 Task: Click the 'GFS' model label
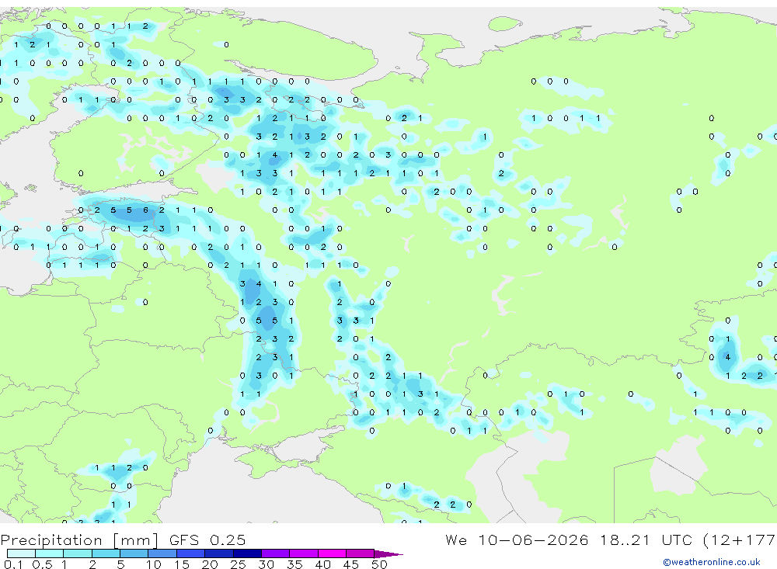[x=184, y=540]
